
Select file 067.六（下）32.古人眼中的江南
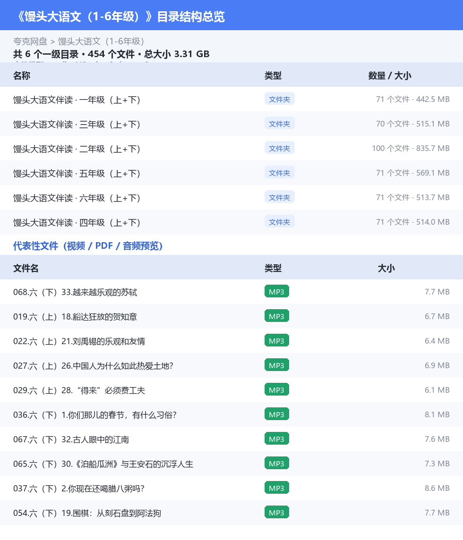71,439
